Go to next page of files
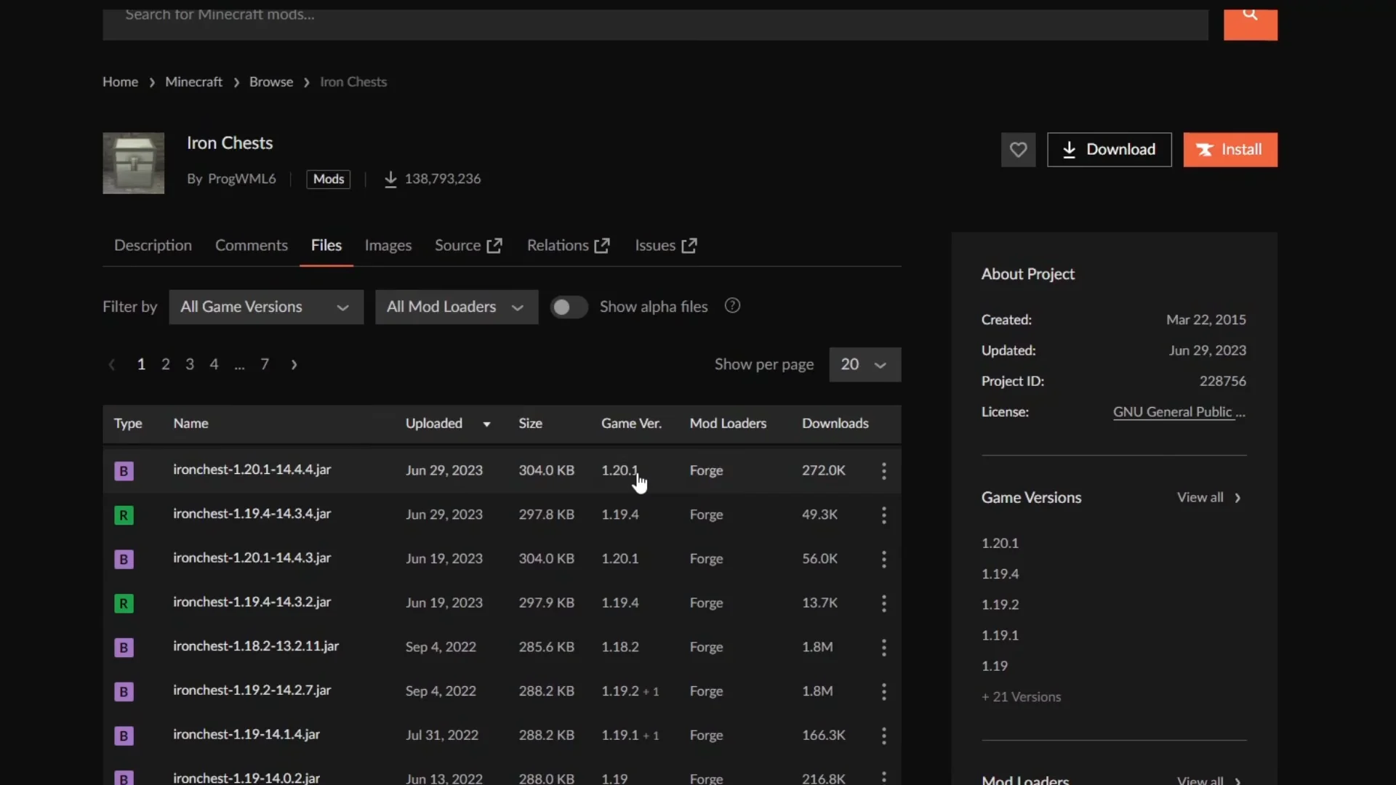1396x785 pixels. click(294, 364)
